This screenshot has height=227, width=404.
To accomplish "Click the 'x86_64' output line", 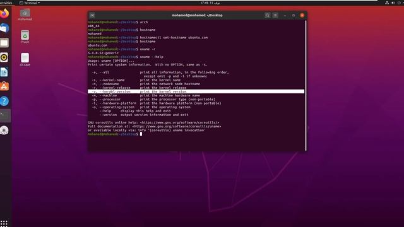I will point(93,26).
